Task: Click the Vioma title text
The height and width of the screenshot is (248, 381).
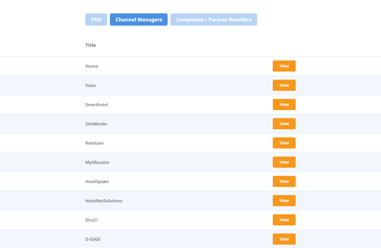Action: coord(92,66)
